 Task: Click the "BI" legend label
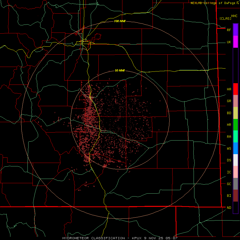229,196
